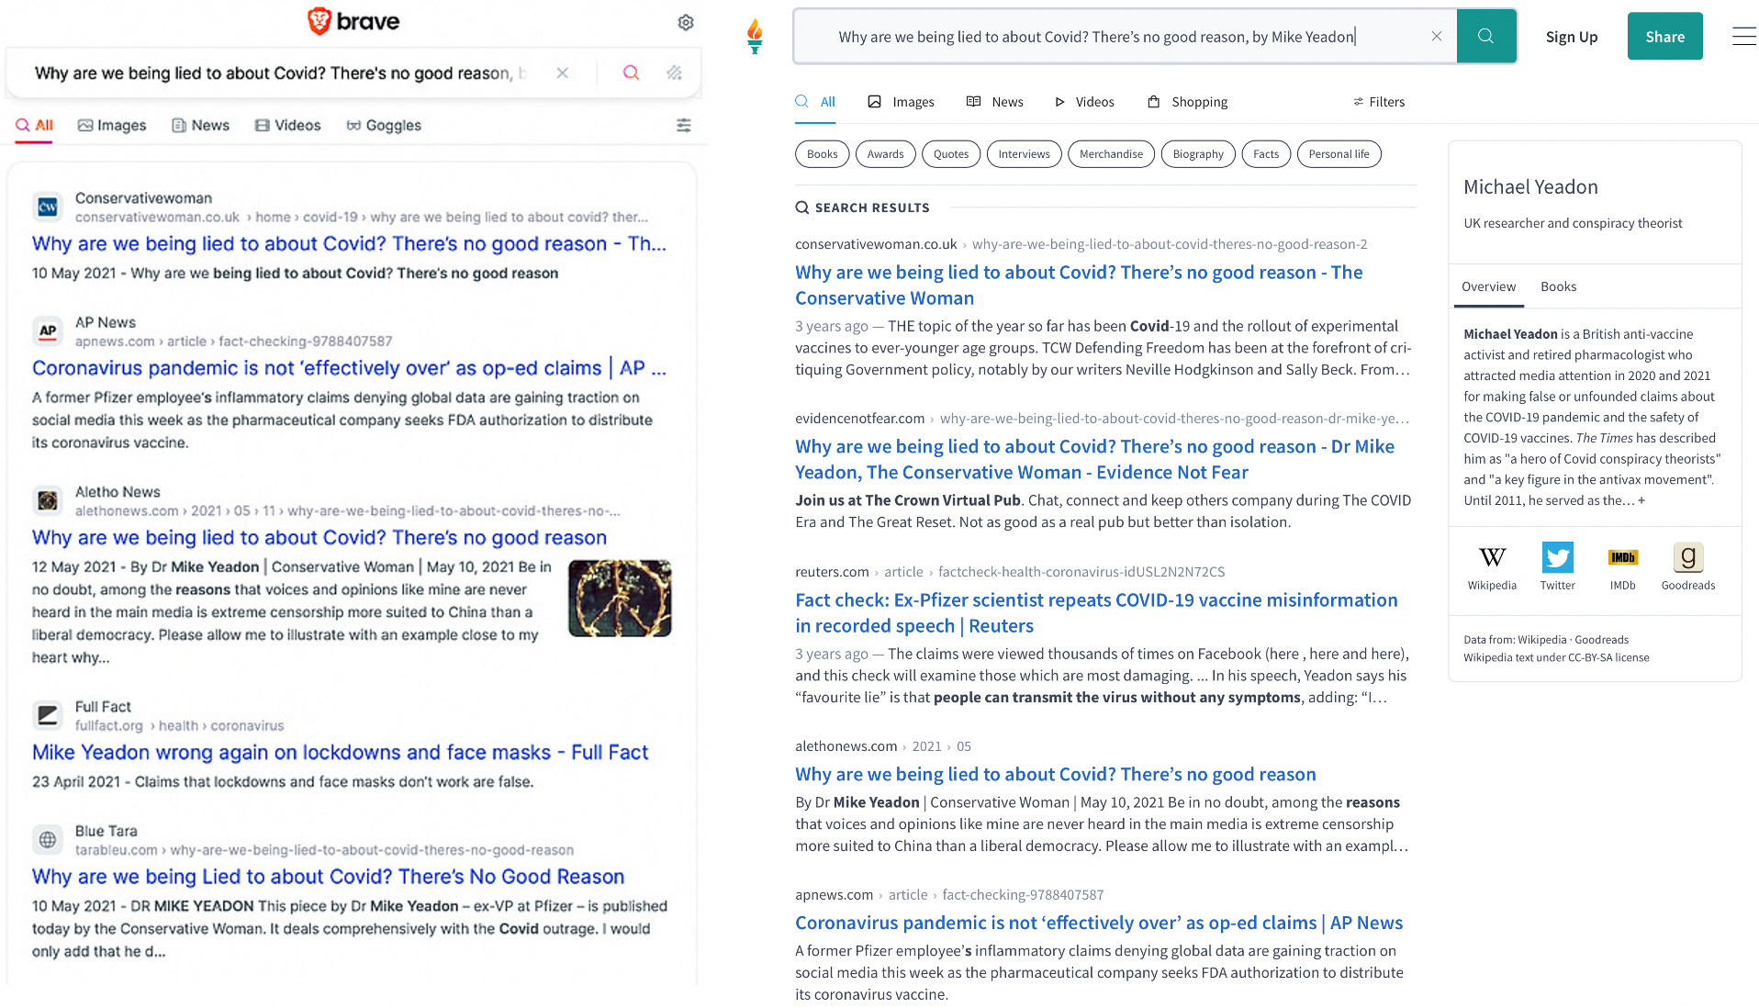Select the Awards chip
The height and width of the screenshot is (1008, 1759).
885,154
